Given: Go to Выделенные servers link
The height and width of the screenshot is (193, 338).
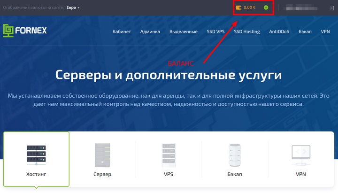Looking at the screenshot, I should pyautogui.click(x=184, y=32).
